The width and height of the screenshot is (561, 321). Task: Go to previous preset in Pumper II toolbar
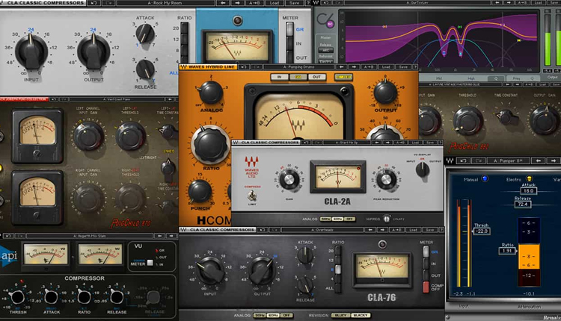point(539,160)
